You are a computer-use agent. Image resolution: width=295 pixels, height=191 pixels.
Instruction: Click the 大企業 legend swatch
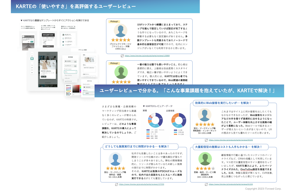[x=175, y=130]
